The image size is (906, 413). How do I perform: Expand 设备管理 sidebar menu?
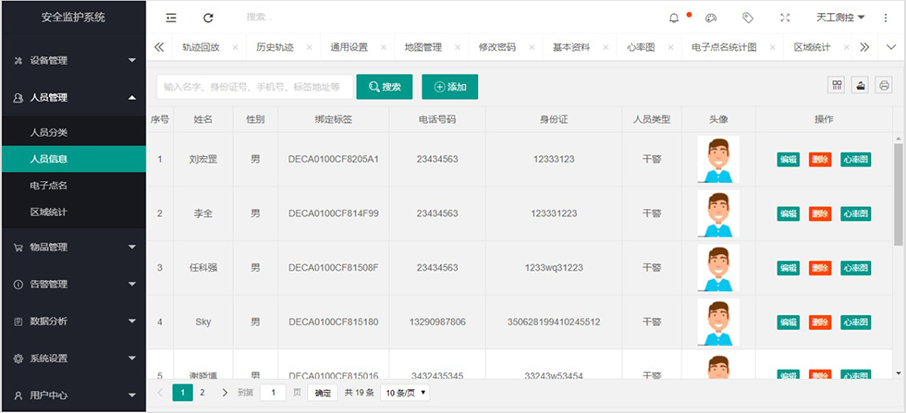coord(73,61)
